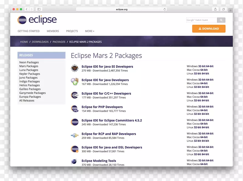Open the Eclipse IDE for Java EE Developers package icon
Screen dimensions: 243x181
coord(75,68)
